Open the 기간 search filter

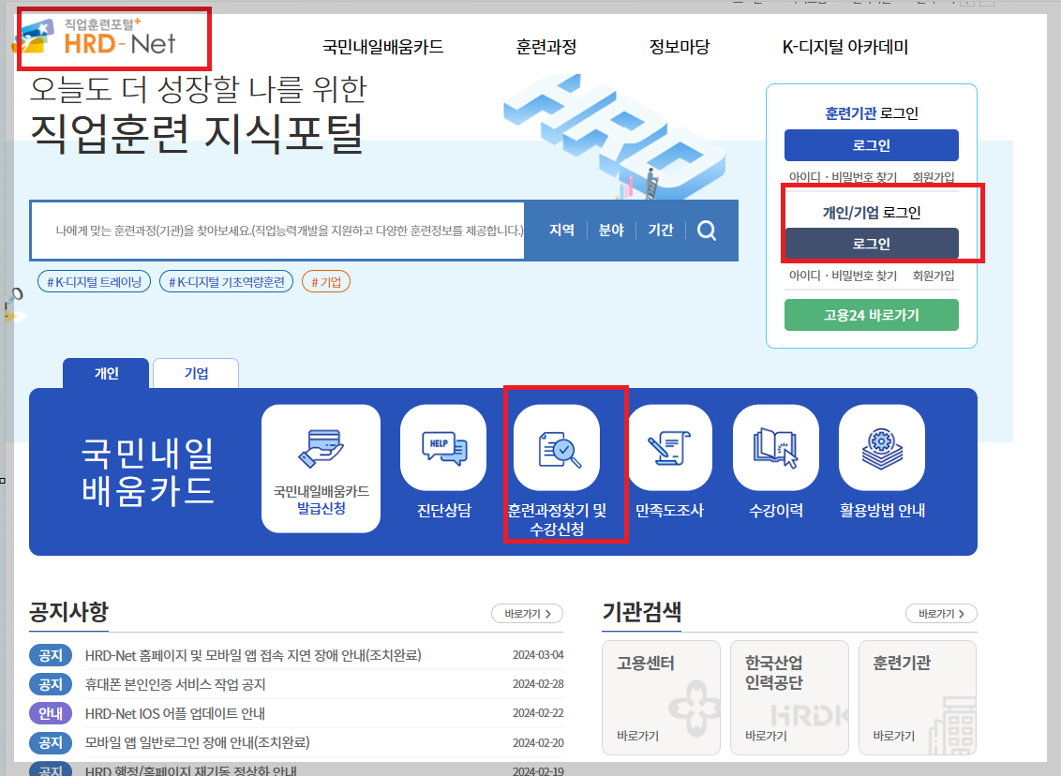tap(661, 230)
